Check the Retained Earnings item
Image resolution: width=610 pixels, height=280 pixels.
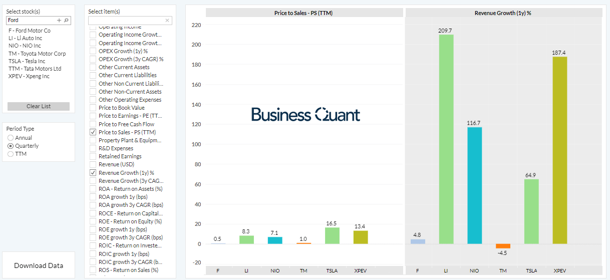pyautogui.click(x=93, y=156)
